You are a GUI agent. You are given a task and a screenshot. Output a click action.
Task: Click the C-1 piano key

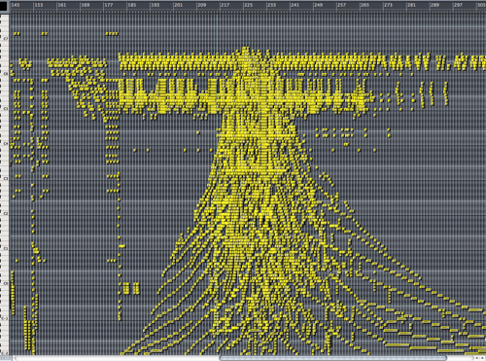(x=5, y=319)
